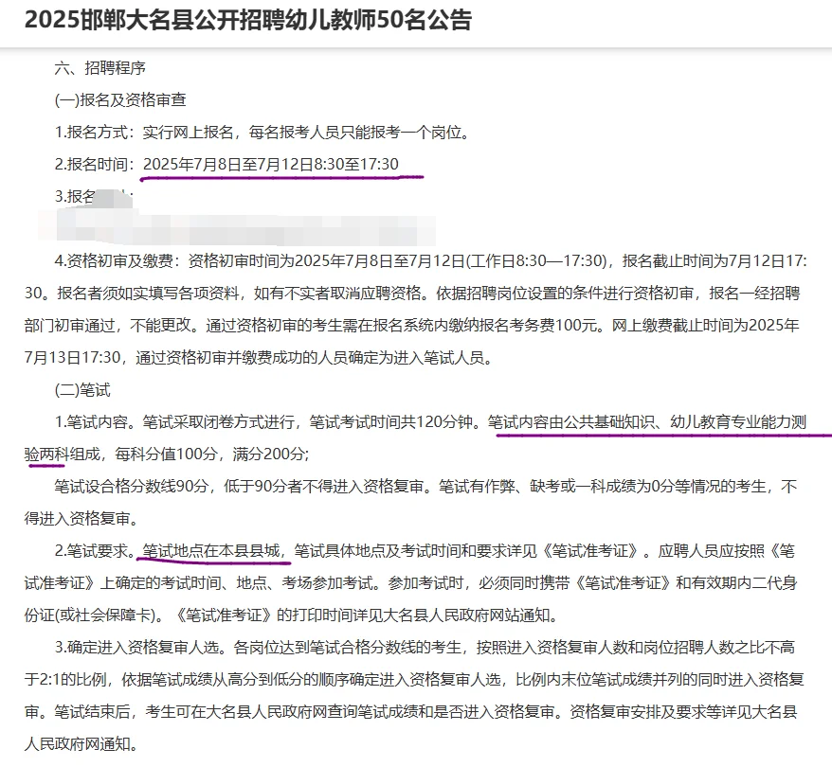This screenshot has height=767, width=832.
Task: Click the subheading (二)笔试
Action: (82, 390)
